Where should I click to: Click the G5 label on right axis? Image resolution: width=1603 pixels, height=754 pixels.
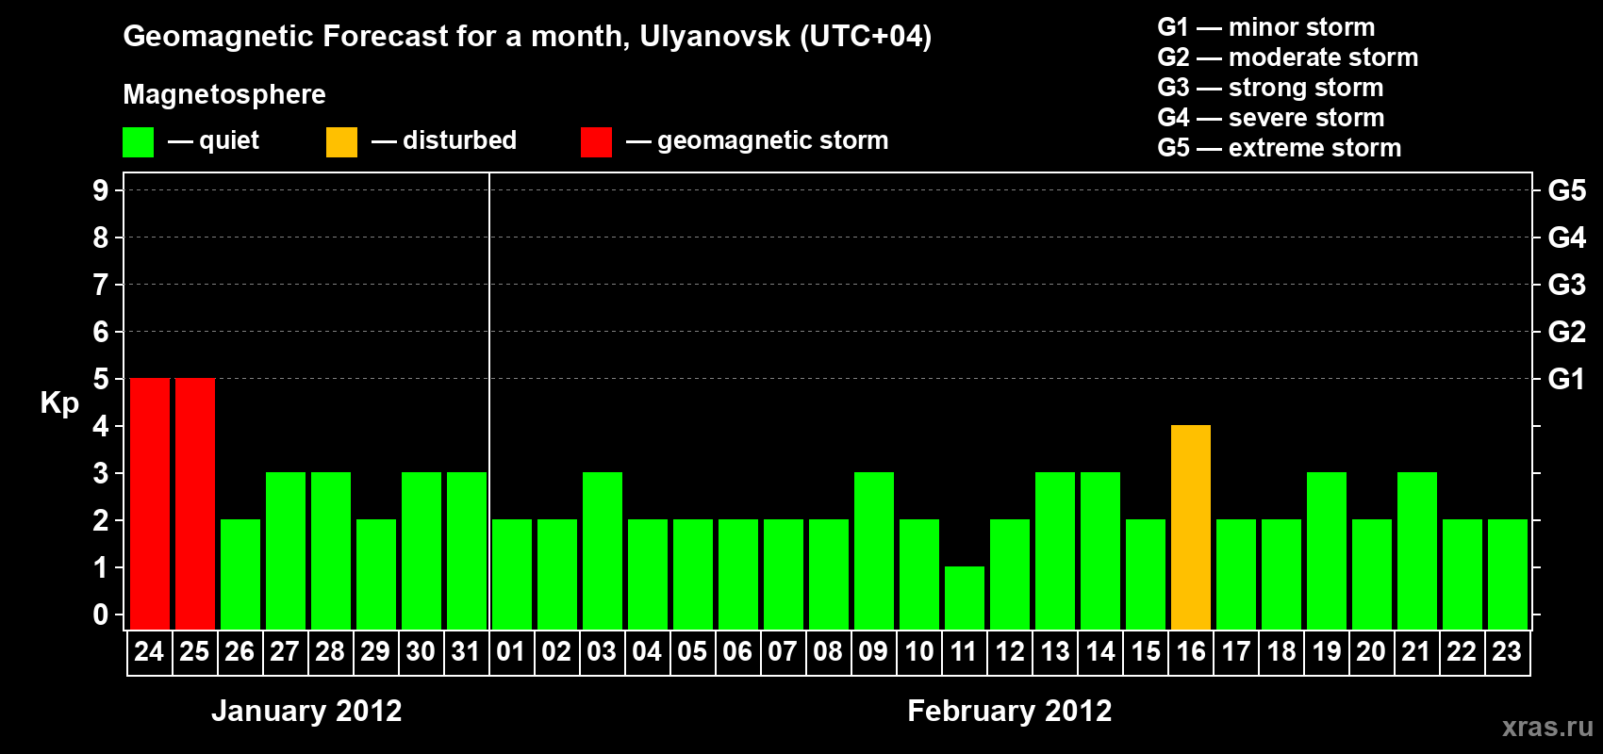point(1566,190)
